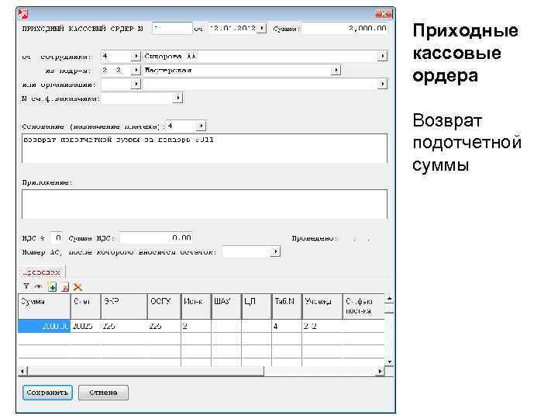Click the empty Приложение text area

(x=205, y=204)
